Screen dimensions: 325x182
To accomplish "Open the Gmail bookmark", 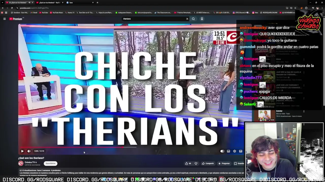I will tap(34, 13).
